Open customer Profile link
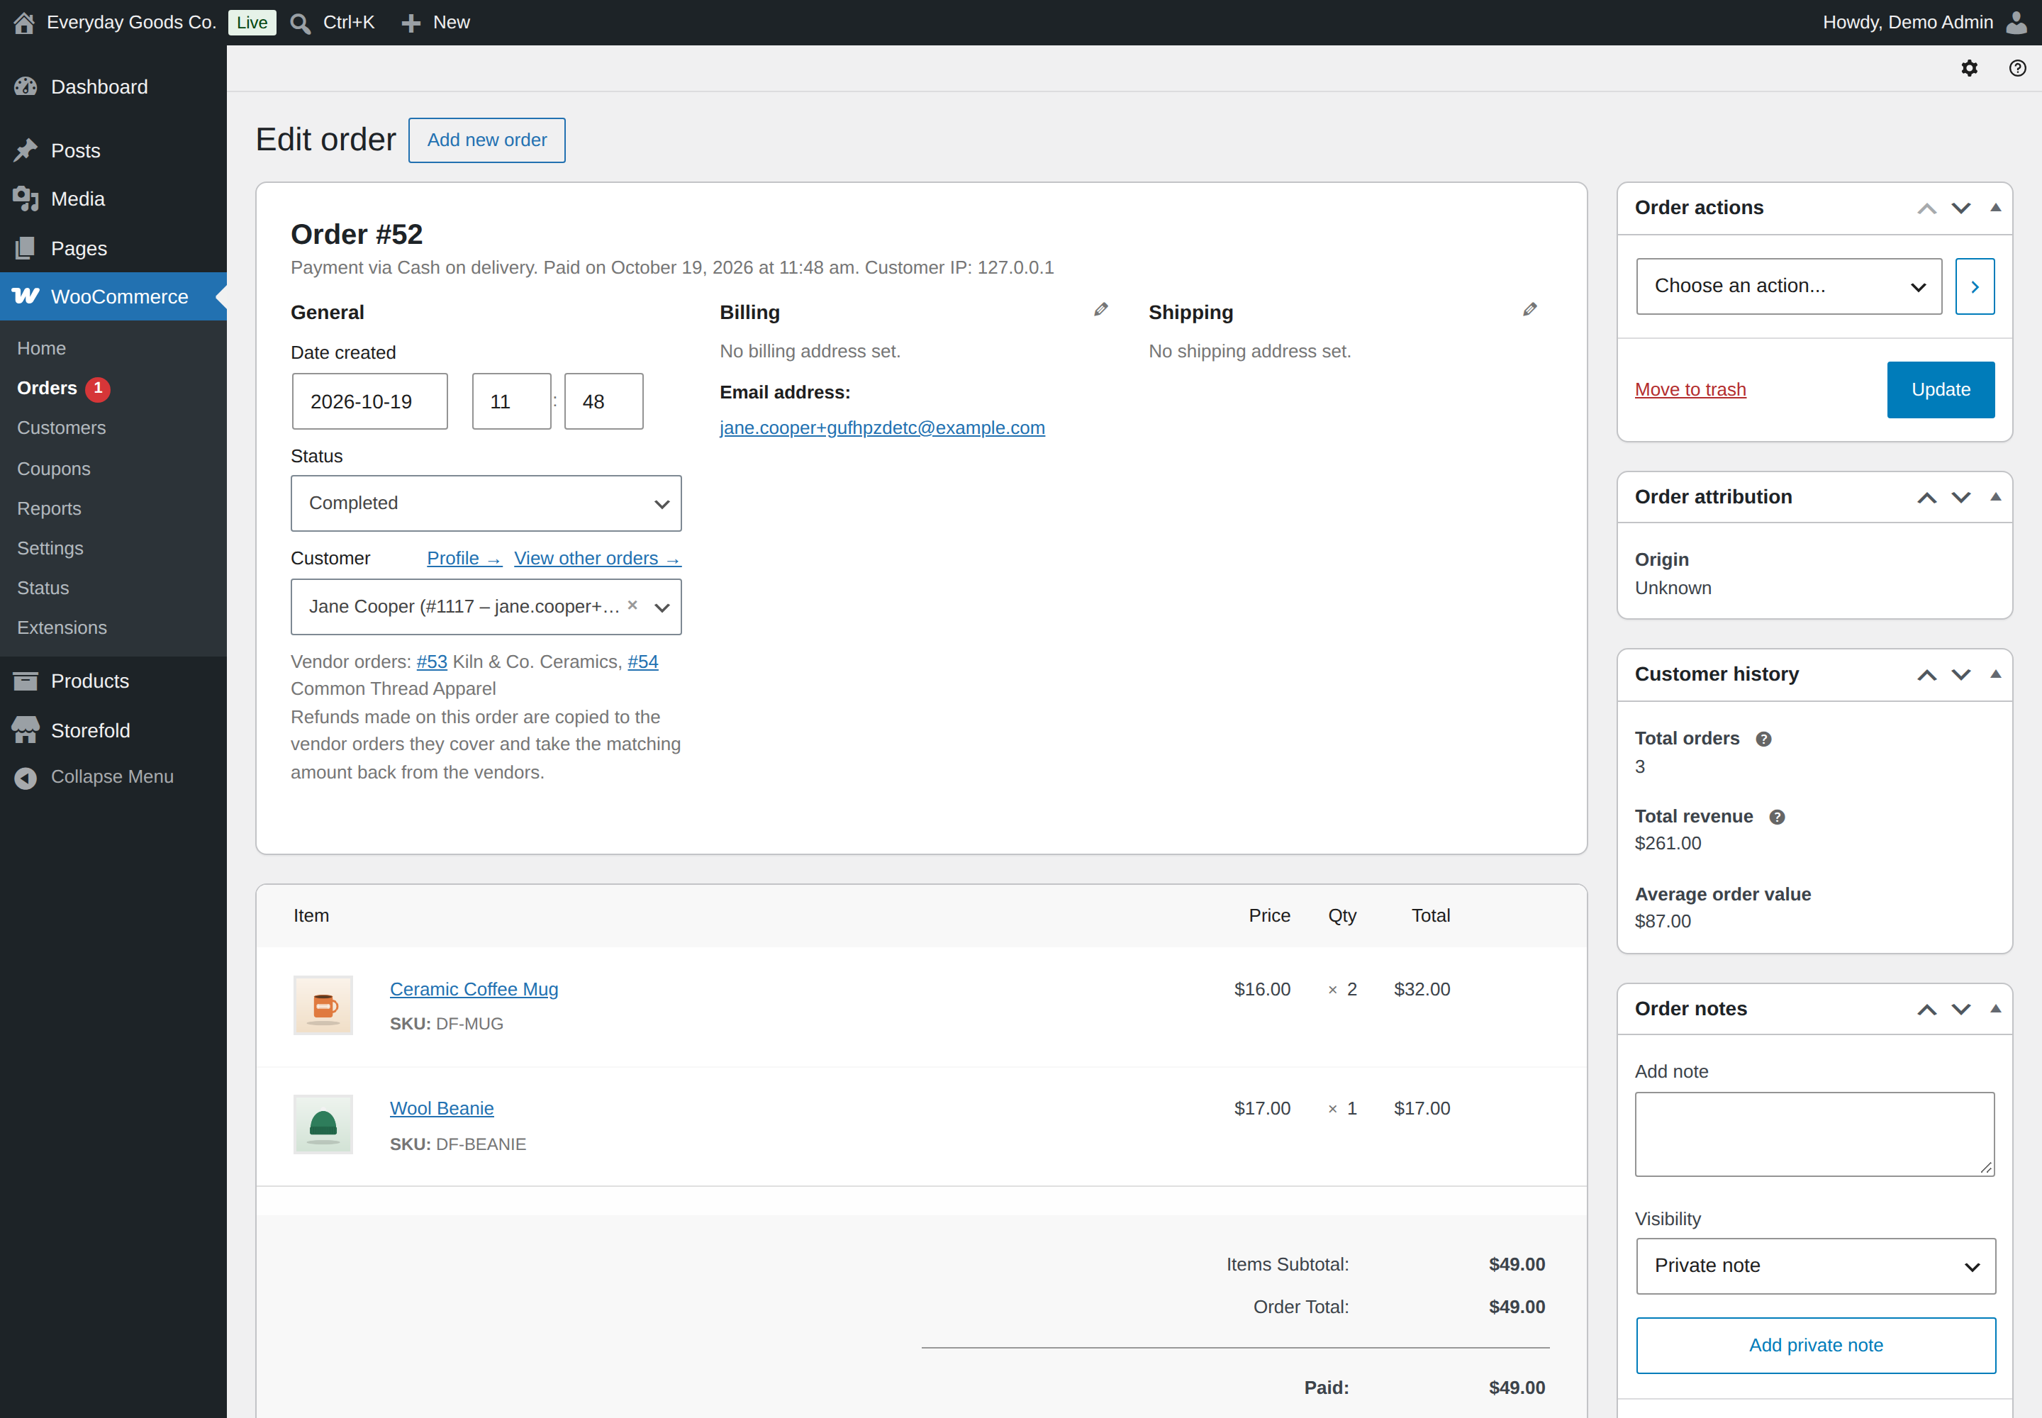This screenshot has height=1418, width=2042. [x=464, y=559]
